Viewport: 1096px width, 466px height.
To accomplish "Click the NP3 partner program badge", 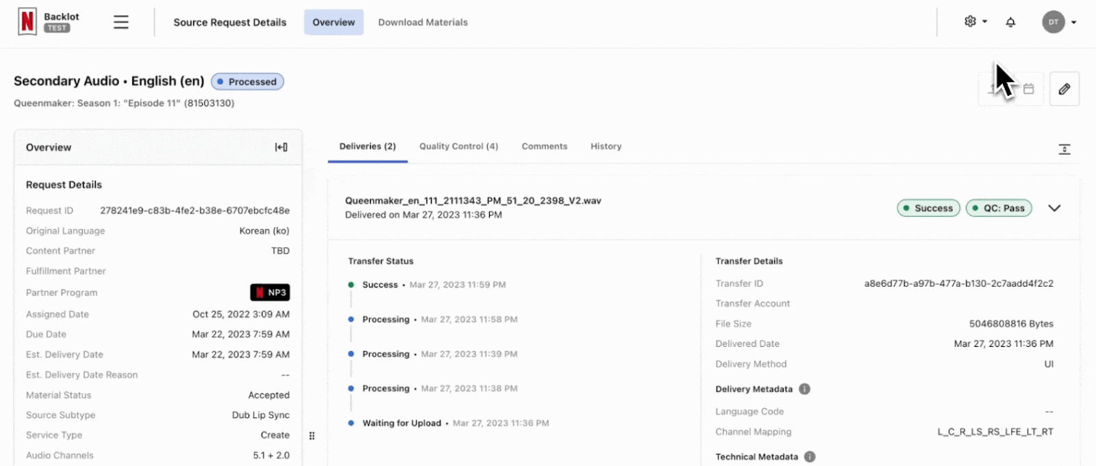I will [x=270, y=292].
